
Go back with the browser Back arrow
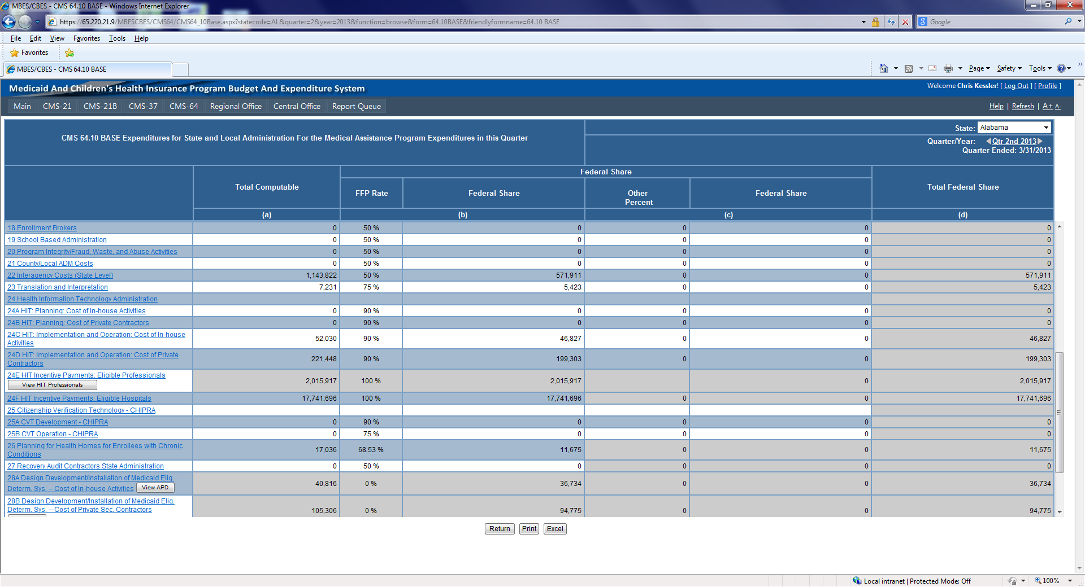9,22
